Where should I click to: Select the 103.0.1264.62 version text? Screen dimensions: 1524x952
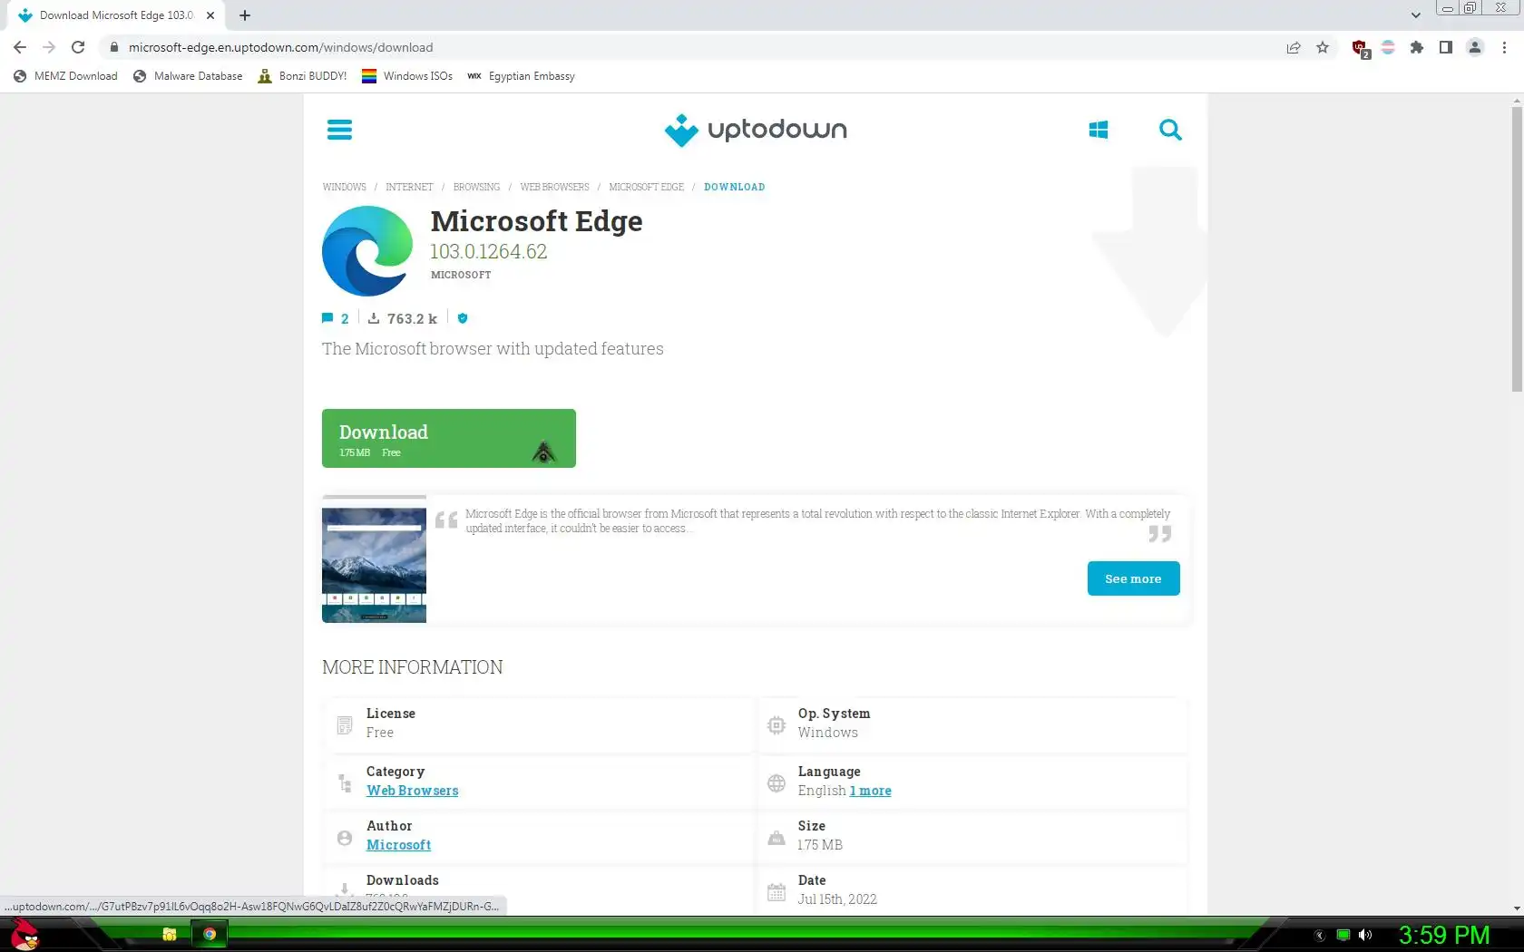489,252
